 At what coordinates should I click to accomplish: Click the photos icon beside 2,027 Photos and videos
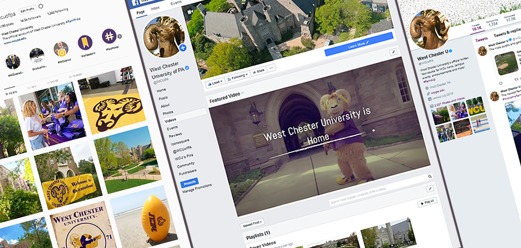431,106
